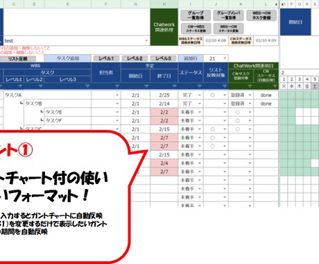Open タスクB 登録済 dropdown arrow
Image resolution: width=319 pixels, height=264 pixels.
point(250,104)
